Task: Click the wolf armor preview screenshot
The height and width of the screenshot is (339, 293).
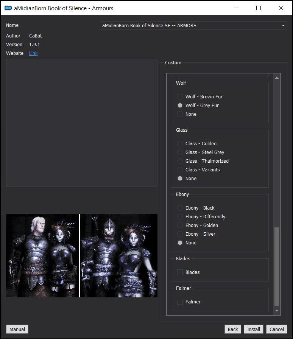Action: (x=82, y=255)
